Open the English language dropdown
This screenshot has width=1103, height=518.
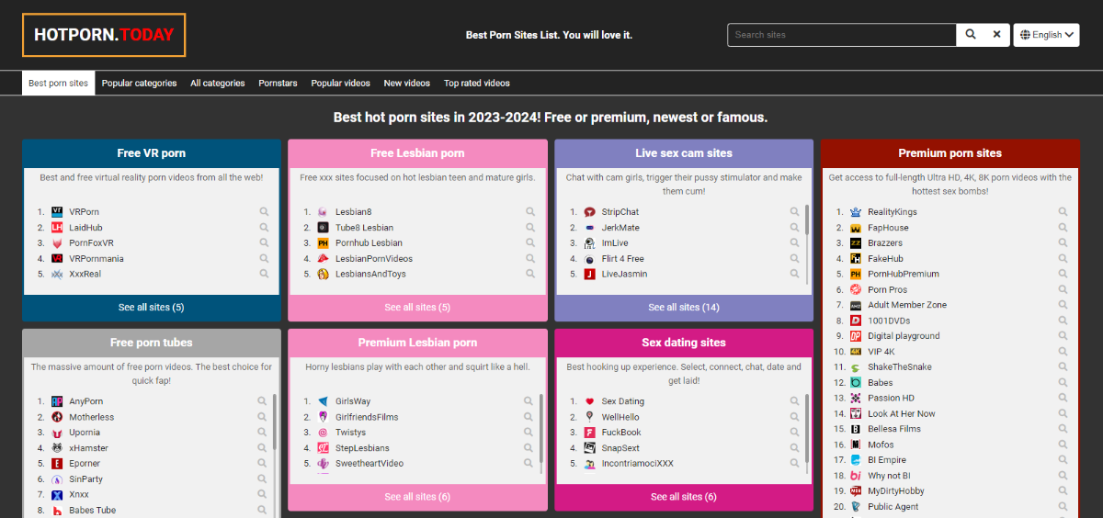(x=1046, y=35)
